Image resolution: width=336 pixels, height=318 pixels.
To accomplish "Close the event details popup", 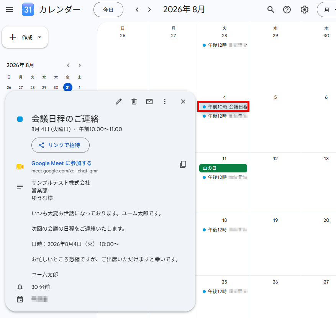I will click(x=183, y=102).
